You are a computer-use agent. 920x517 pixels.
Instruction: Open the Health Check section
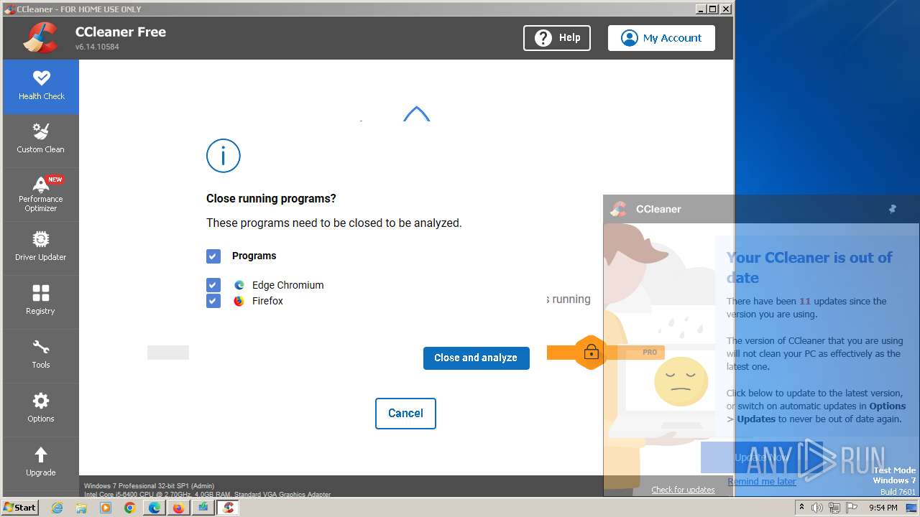41,86
